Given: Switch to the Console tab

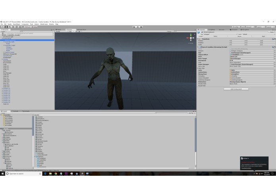Looking at the screenshot, I should 15,111.
